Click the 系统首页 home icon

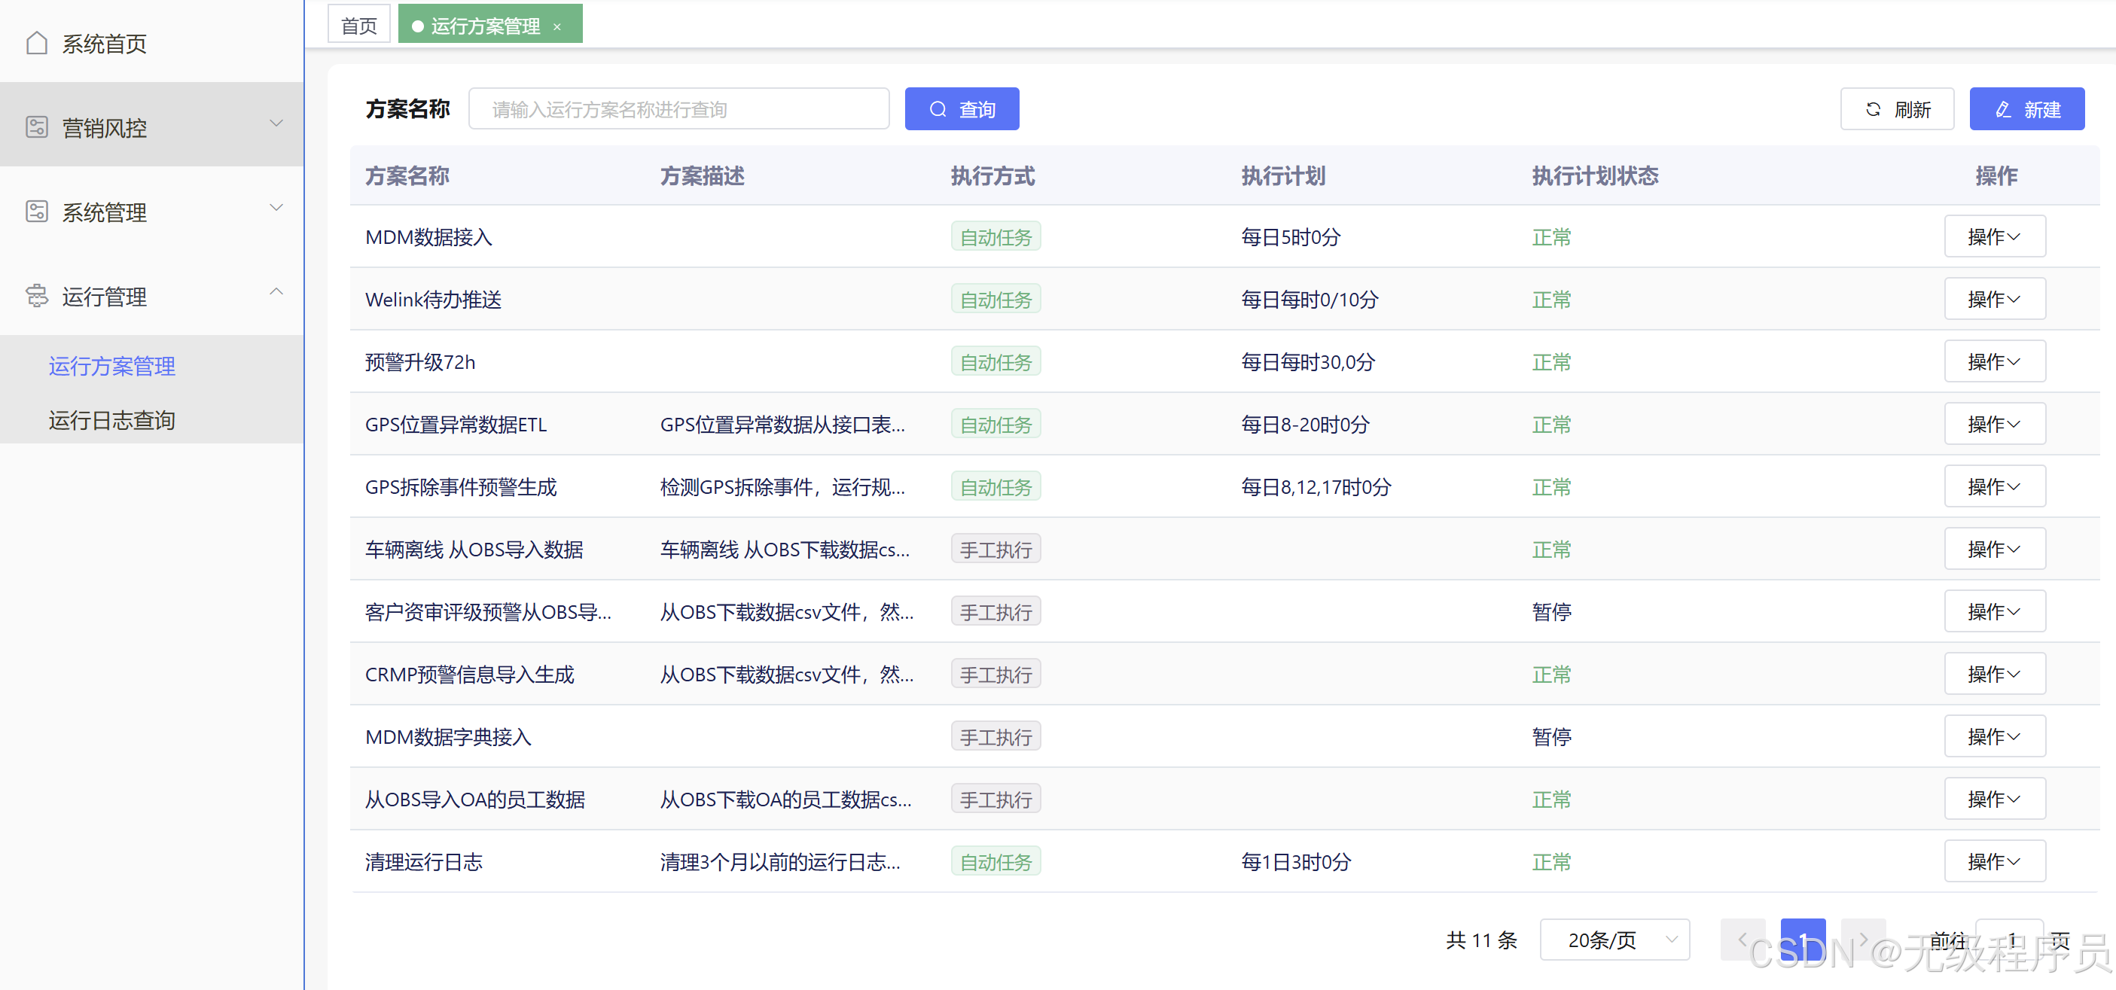(x=36, y=43)
